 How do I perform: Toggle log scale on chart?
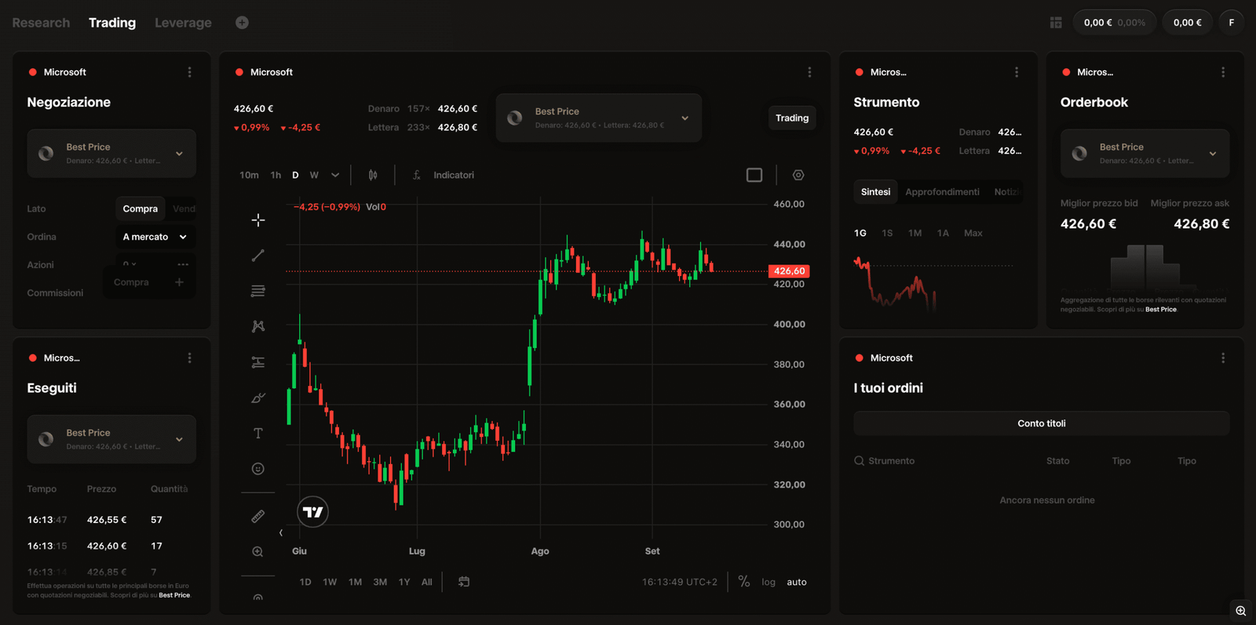click(769, 582)
